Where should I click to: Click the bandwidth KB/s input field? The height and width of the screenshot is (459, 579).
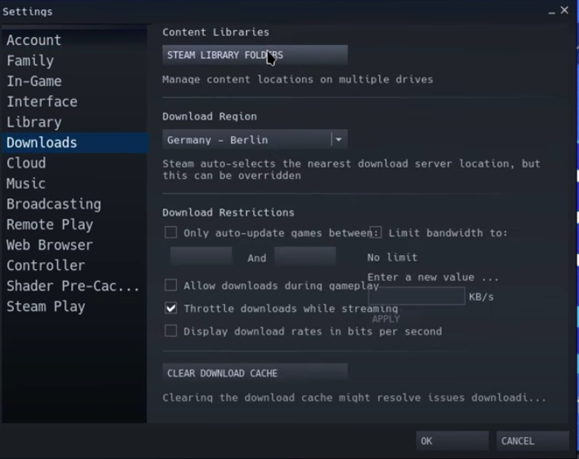[x=416, y=296]
